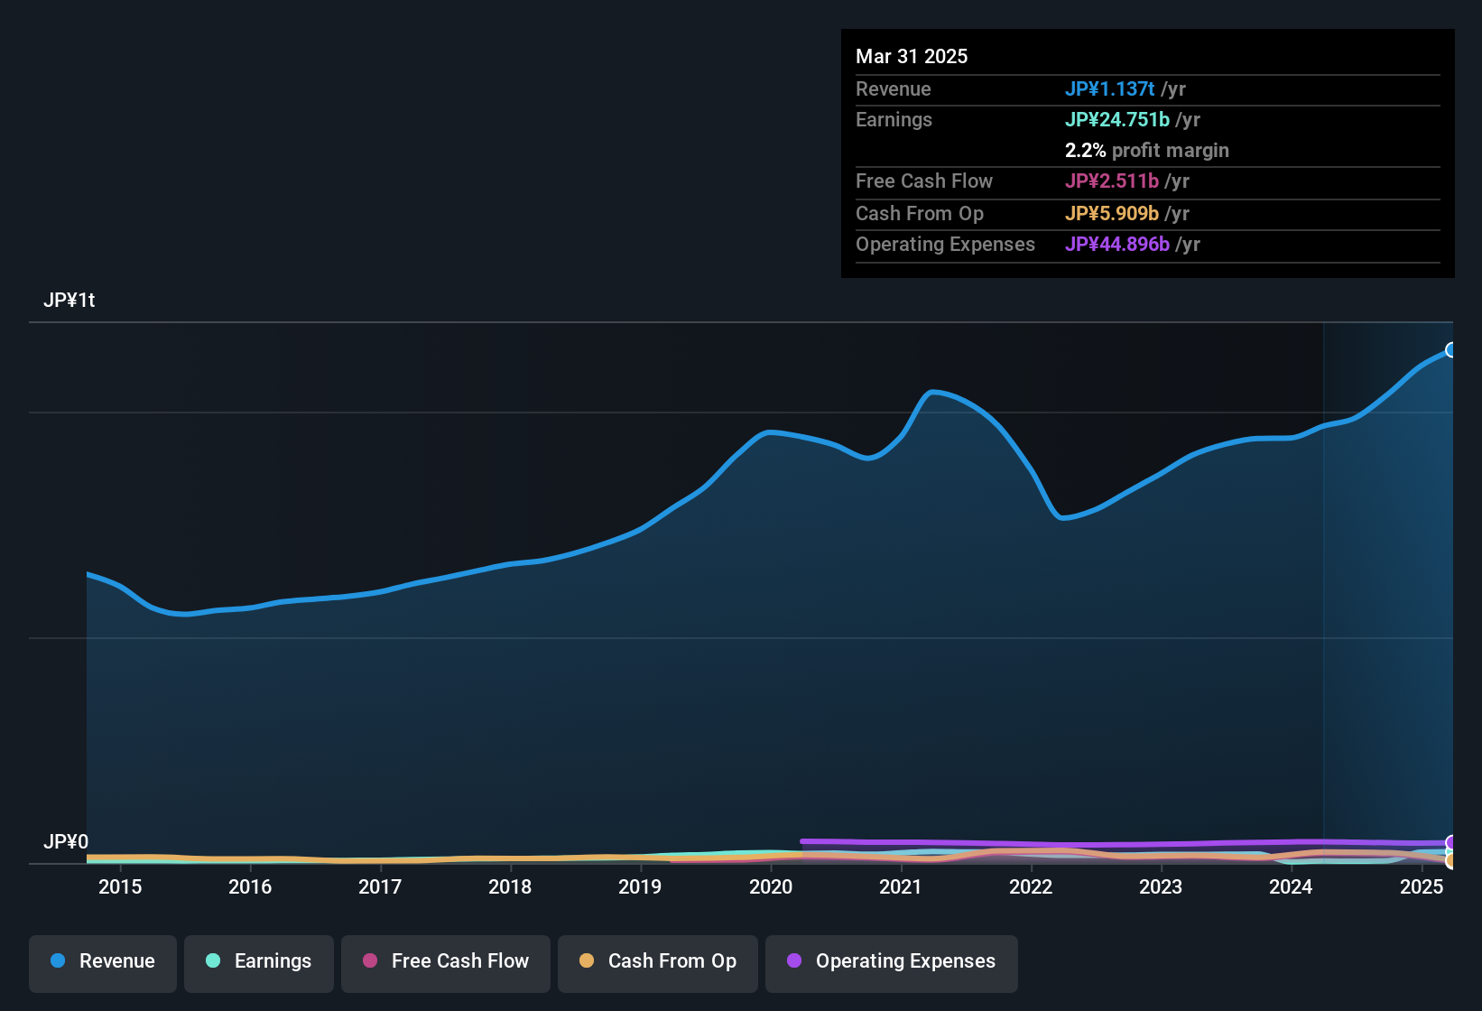
Task: Toggle the Earnings legend series
Action: (259, 963)
